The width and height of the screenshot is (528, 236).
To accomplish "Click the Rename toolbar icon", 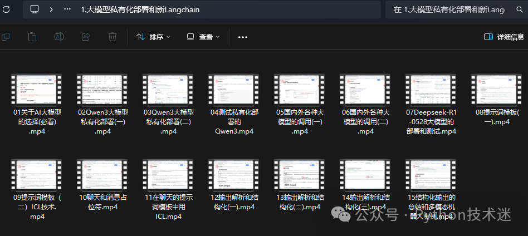I will point(59,37).
